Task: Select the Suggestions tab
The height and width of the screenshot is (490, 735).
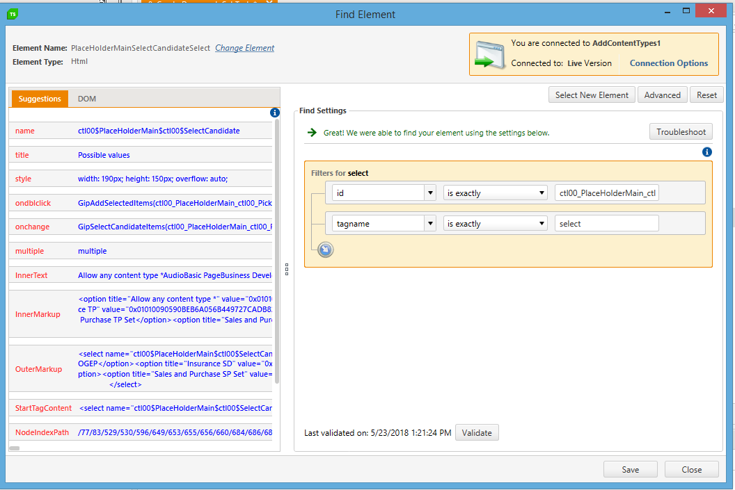Action: 40,99
